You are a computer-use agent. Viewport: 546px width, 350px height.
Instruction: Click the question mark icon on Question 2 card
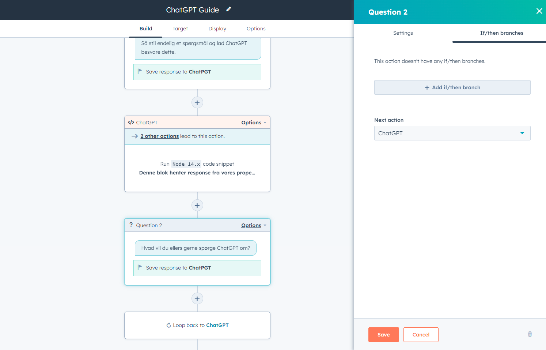pyautogui.click(x=131, y=225)
